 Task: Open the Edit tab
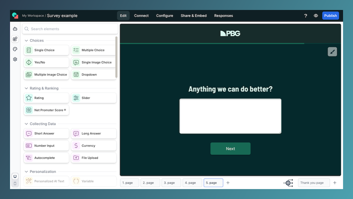pyautogui.click(x=123, y=16)
